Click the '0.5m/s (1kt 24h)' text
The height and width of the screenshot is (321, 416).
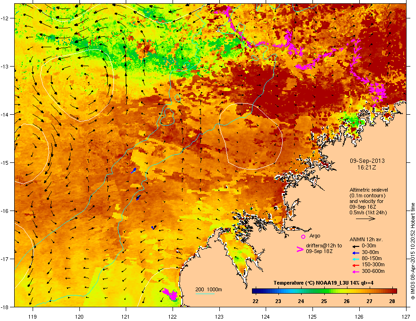(368, 213)
